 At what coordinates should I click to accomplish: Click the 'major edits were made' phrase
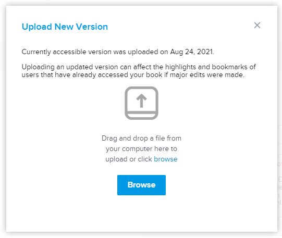(x=207, y=74)
